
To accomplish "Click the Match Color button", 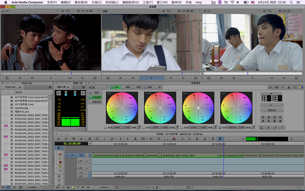I will [x=272, y=110].
